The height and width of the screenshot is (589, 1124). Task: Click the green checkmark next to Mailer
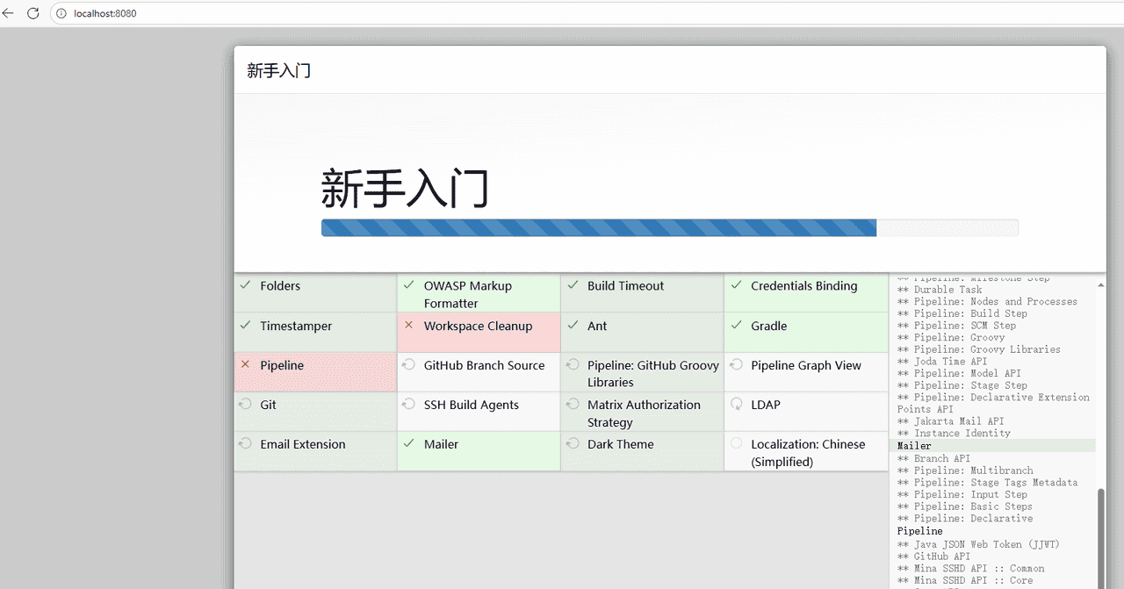click(x=408, y=444)
